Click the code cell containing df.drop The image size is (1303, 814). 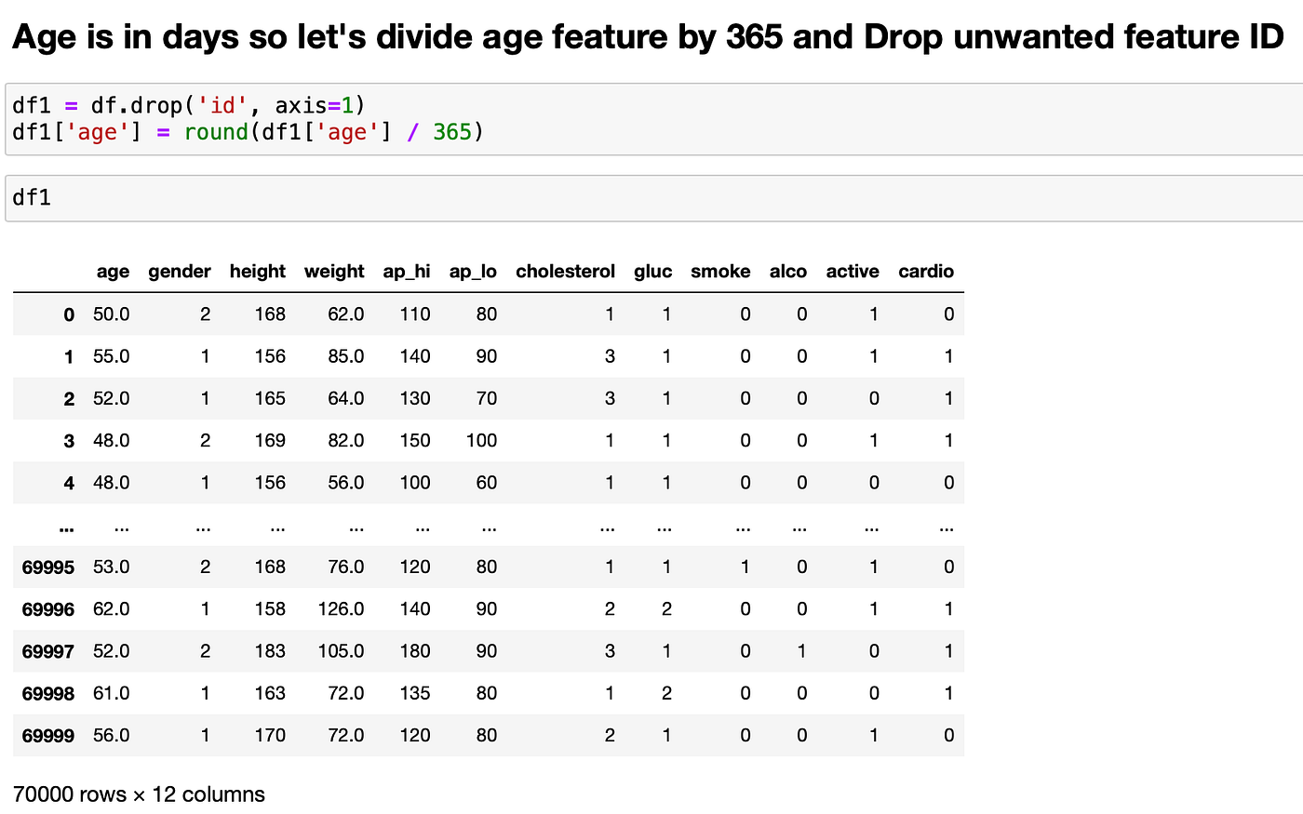651,119
